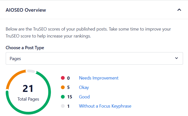Open Without a Focus Keyphrase link
The height and width of the screenshot is (116, 188).
(105, 106)
